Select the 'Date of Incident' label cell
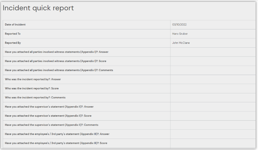The image size is (258, 150). tap(15, 25)
